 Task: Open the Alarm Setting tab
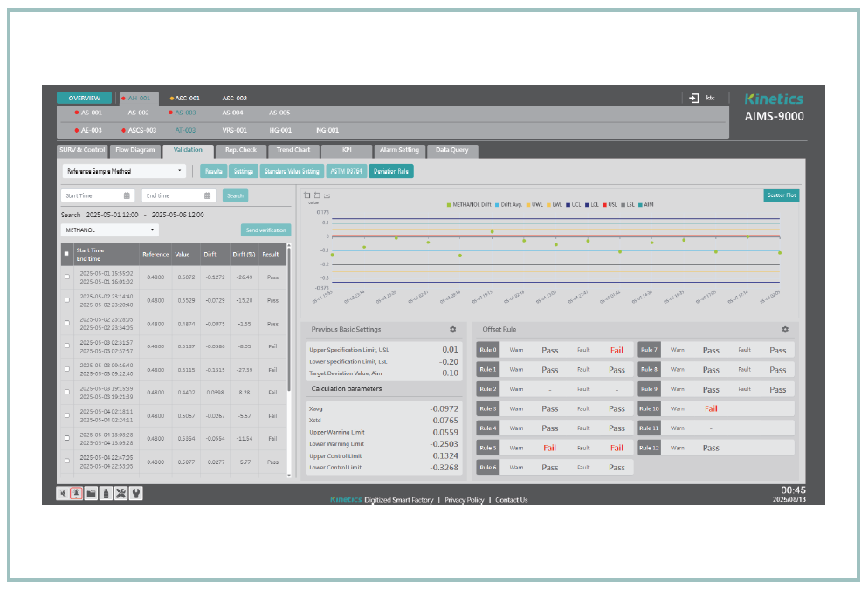point(399,150)
